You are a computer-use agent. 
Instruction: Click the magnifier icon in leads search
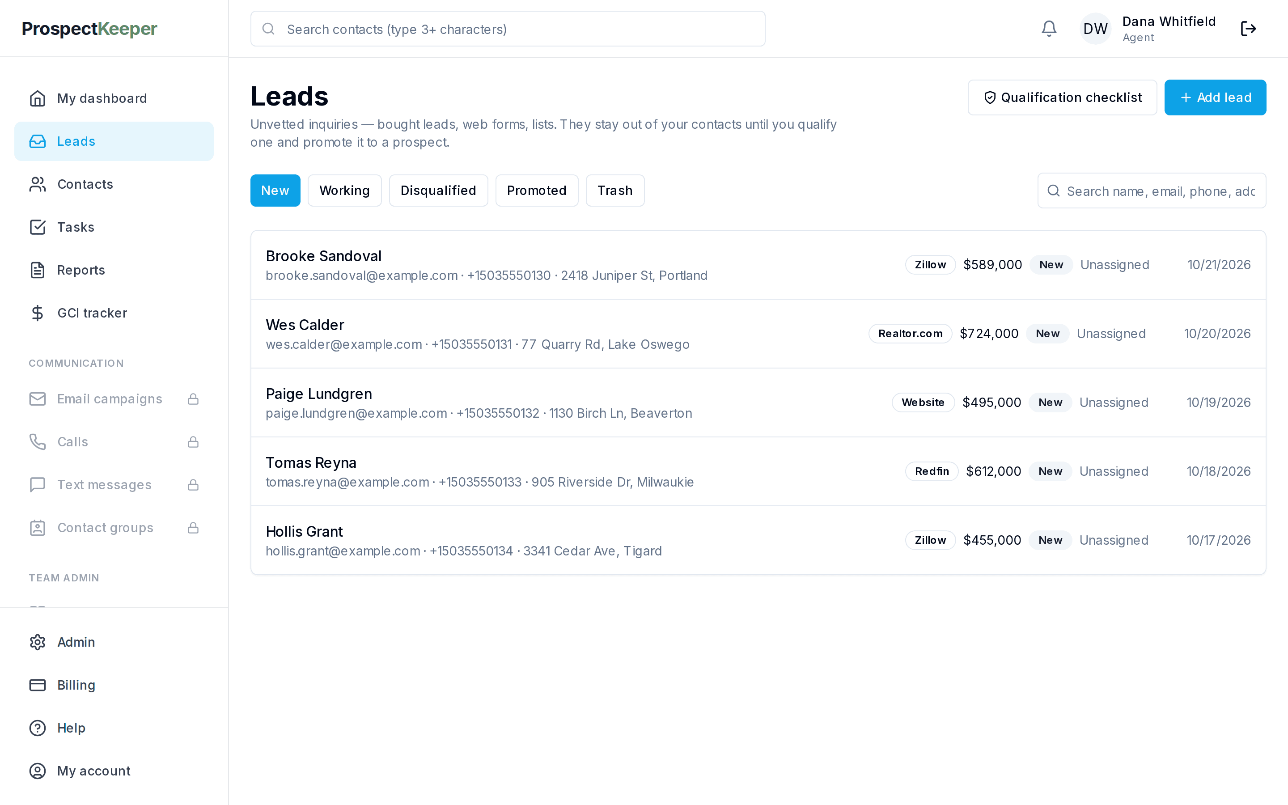point(1053,191)
